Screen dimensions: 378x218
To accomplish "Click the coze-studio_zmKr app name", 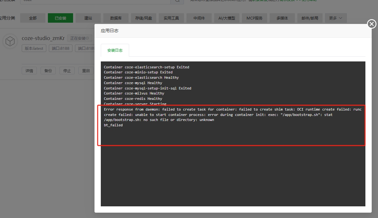I will pyautogui.click(x=43, y=38).
